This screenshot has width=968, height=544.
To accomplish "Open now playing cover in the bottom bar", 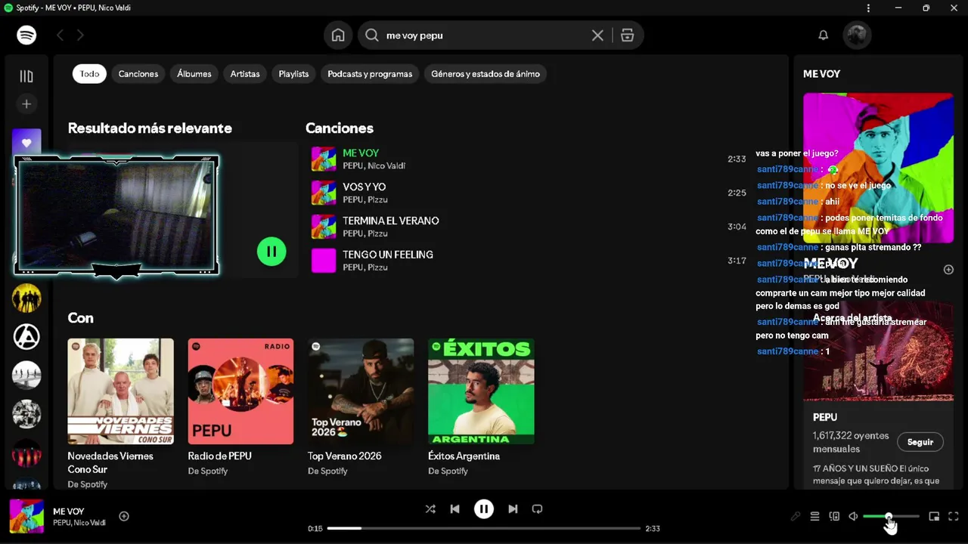I will pyautogui.click(x=26, y=517).
